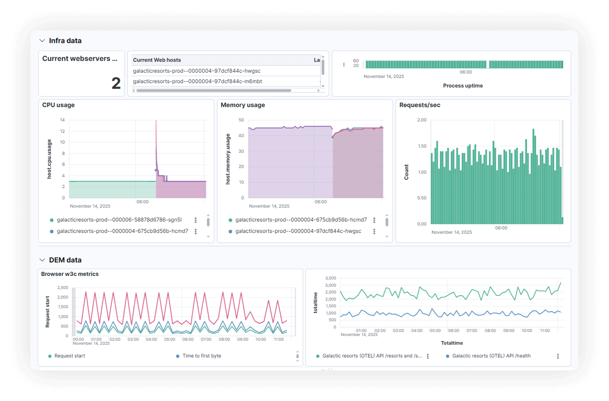Image resolution: width=609 pixels, height=401 pixels.
Task: Click the green color dot for Request start
Action: pyautogui.click(x=49, y=356)
